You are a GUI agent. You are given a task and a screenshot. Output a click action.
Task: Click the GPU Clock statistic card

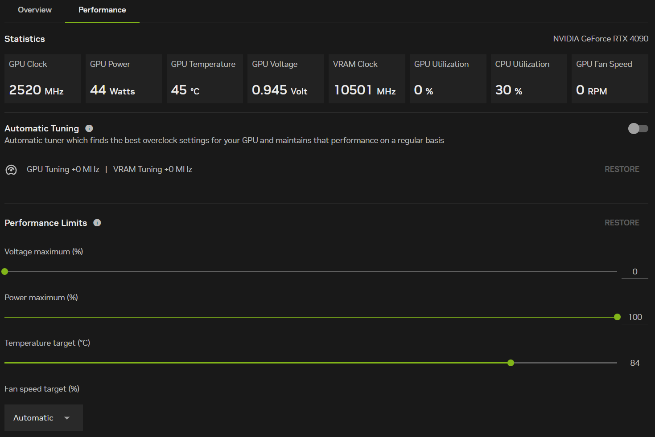tap(43, 79)
